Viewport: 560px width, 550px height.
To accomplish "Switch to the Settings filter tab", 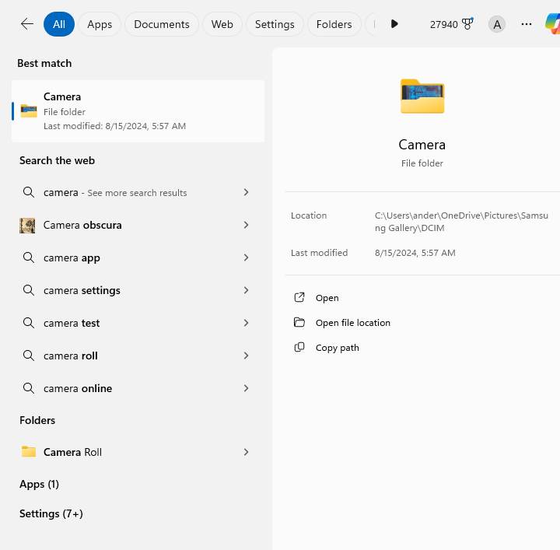I will pyautogui.click(x=275, y=24).
